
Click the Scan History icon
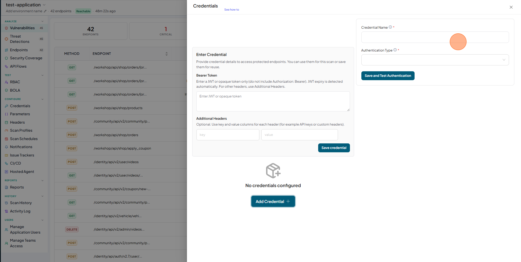click(x=6, y=203)
